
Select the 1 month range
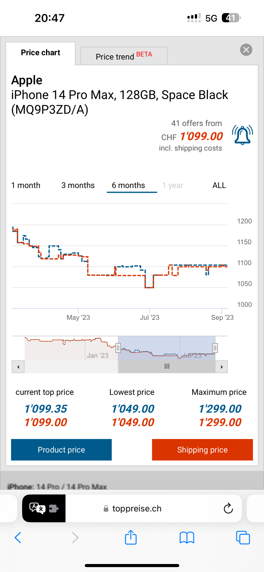point(26,185)
